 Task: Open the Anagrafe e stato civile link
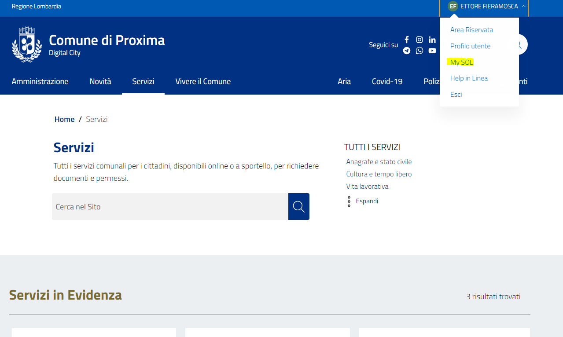click(x=379, y=162)
